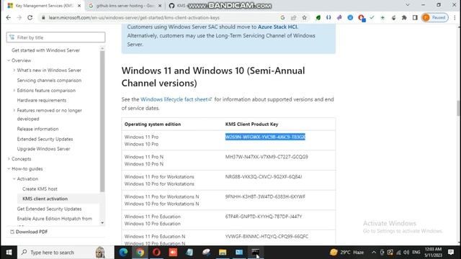The height and width of the screenshot is (259, 461).
Task: Open Extended Security Updates
Action: coord(45,139)
